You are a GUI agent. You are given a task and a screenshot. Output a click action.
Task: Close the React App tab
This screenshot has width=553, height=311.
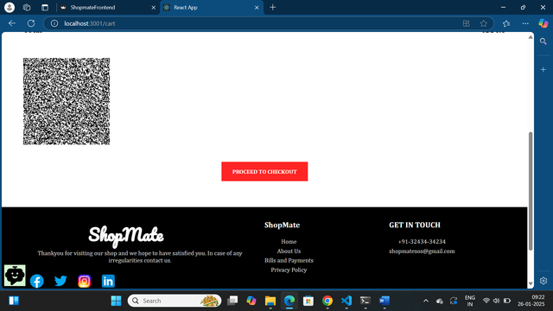[x=257, y=8]
